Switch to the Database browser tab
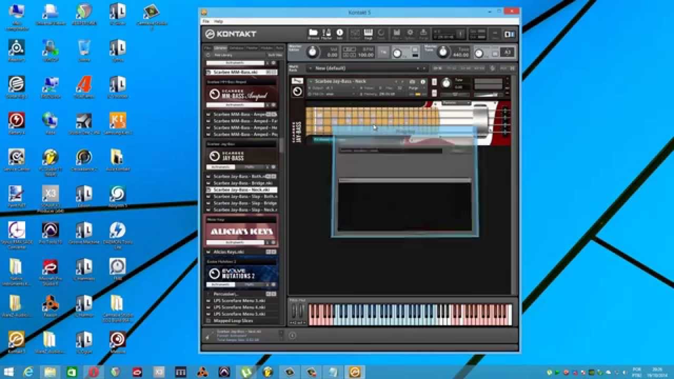 [x=236, y=48]
